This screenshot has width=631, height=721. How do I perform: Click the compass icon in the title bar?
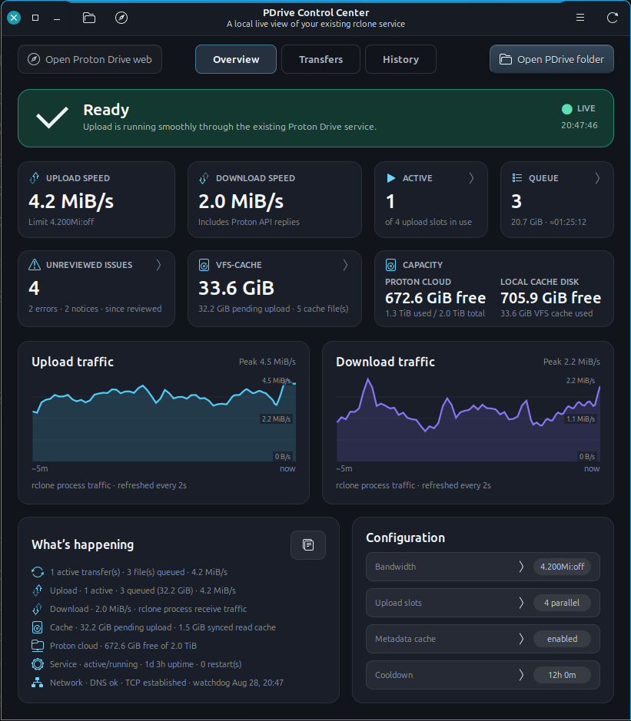(121, 18)
